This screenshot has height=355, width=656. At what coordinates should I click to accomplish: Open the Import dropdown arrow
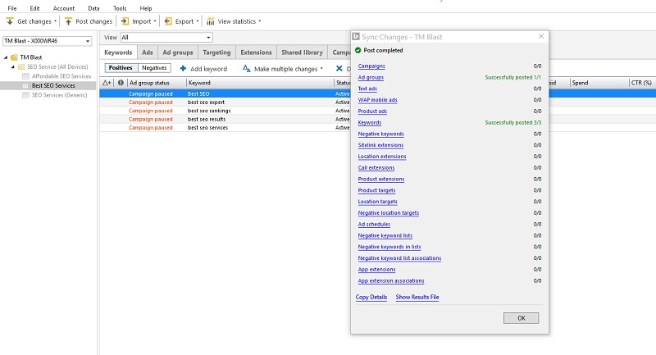point(155,21)
